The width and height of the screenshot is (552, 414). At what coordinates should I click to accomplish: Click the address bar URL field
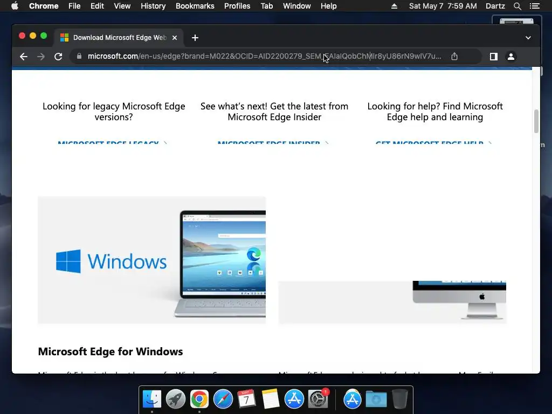click(264, 56)
